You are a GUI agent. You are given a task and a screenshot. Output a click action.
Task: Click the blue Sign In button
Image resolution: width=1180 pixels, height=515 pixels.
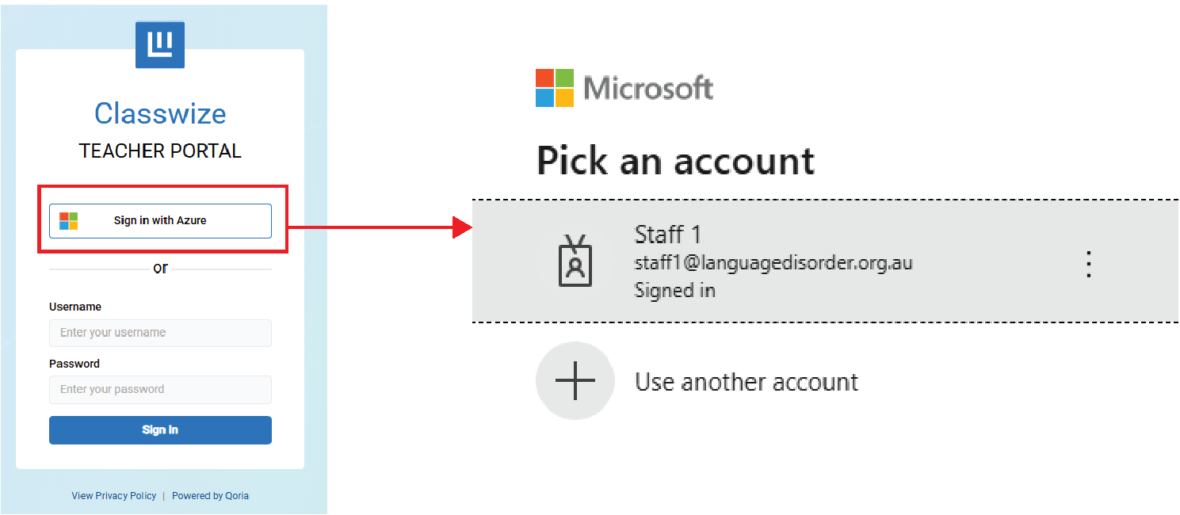tap(160, 430)
